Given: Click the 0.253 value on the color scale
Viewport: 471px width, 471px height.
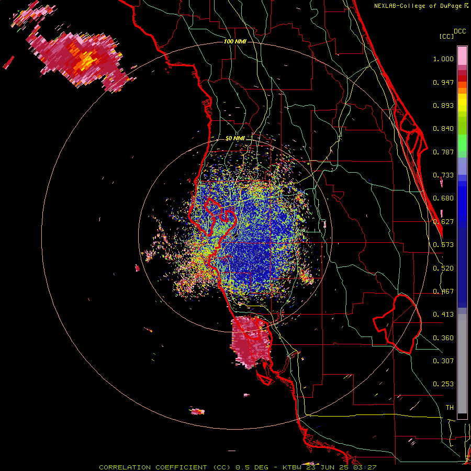Looking at the screenshot, I should 443,384.
